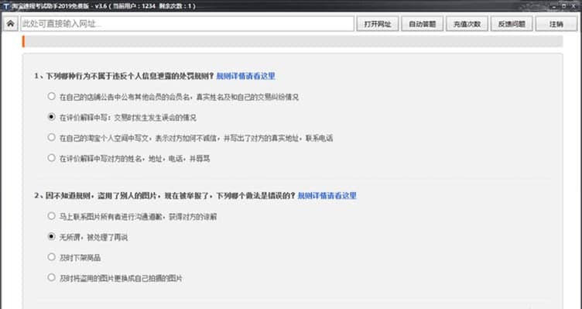Click the 注销 button
The height and width of the screenshot is (309, 582).
click(x=556, y=24)
